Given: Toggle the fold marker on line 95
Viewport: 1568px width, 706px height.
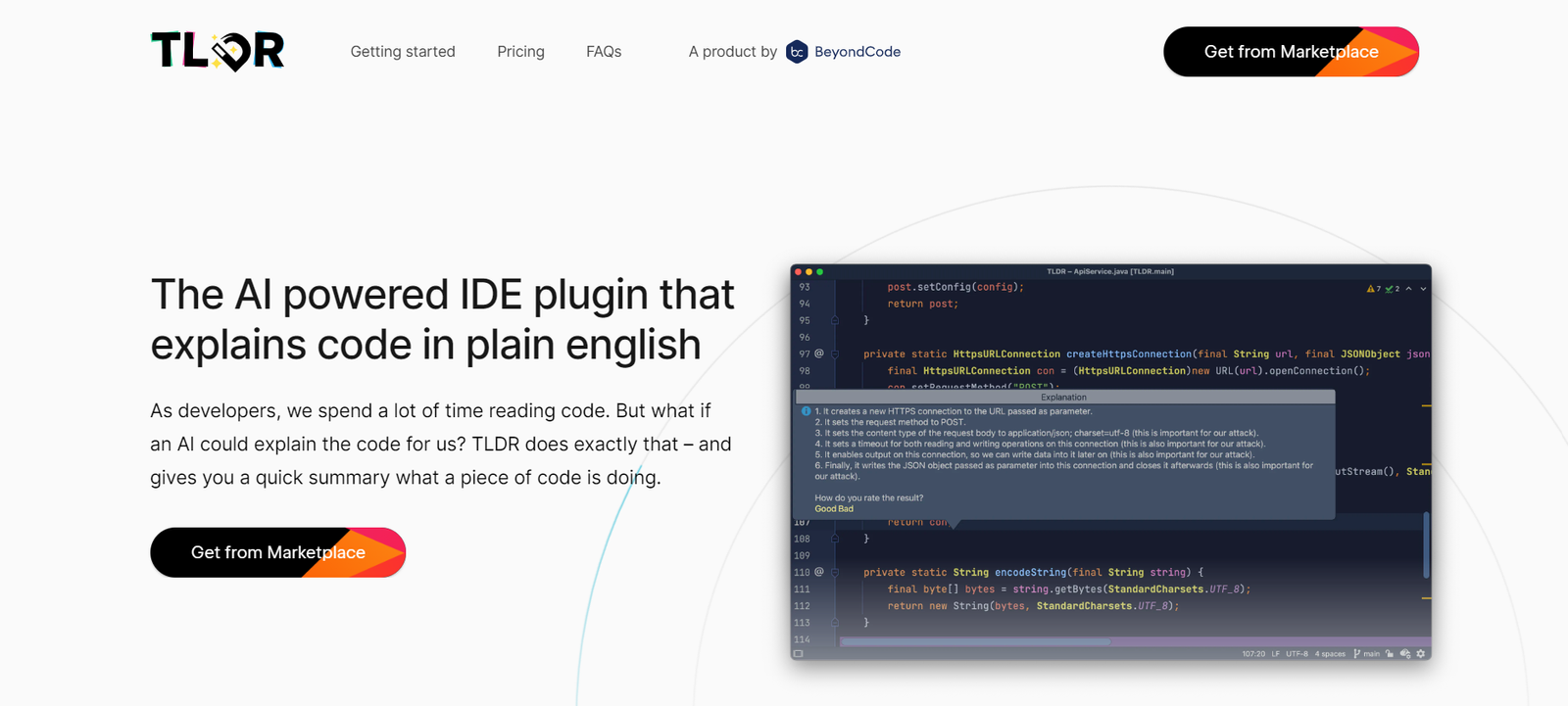Looking at the screenshot, I should (835, 320).
